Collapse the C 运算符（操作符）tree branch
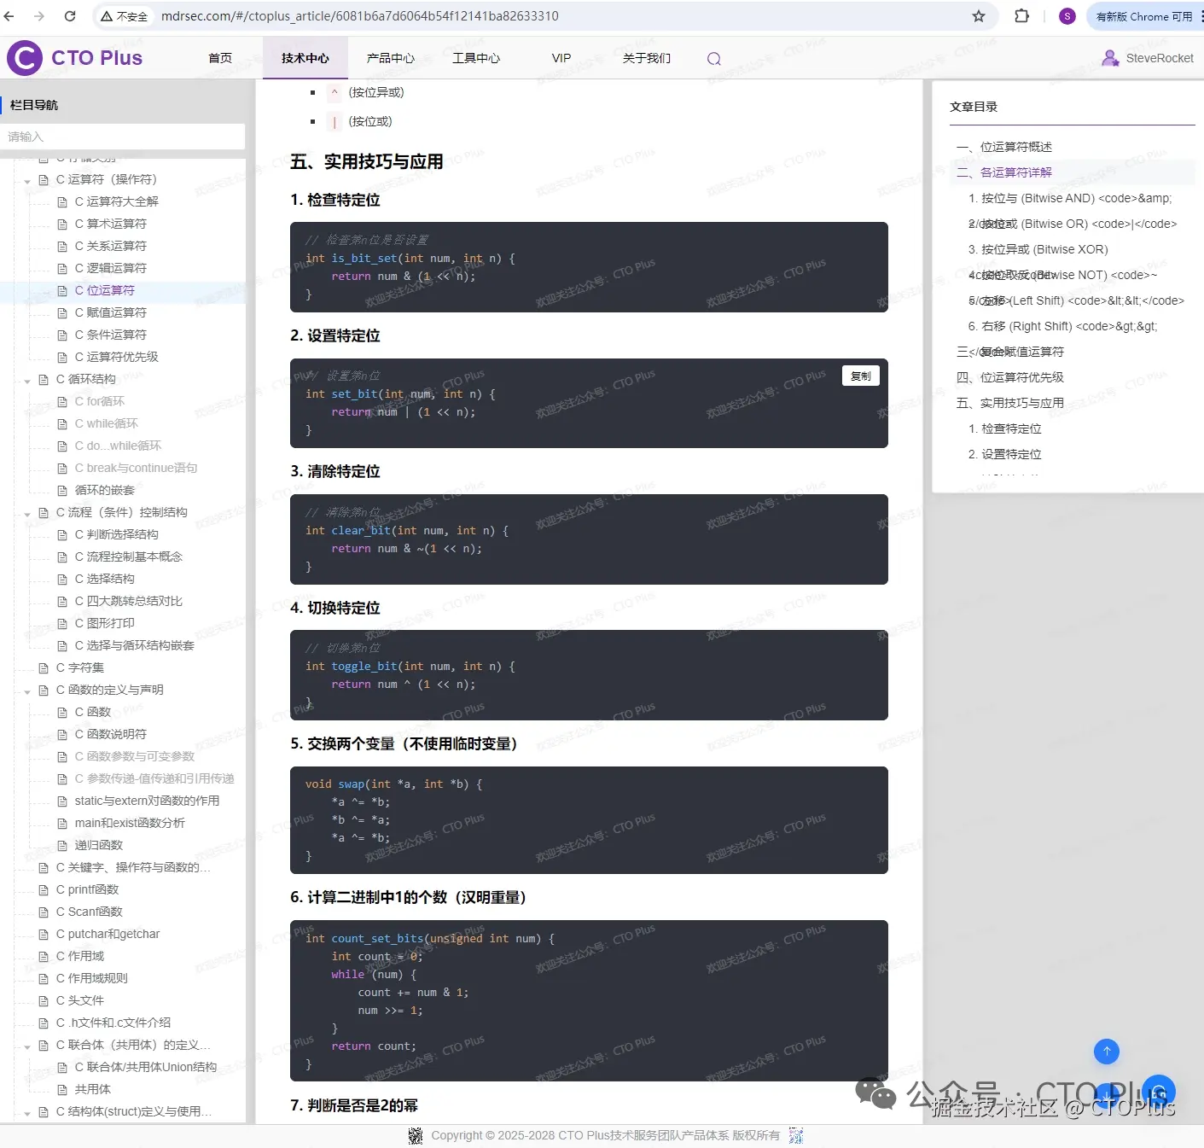 (27, 180)
